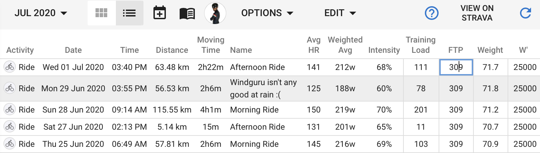Click the add calendar entry icon
Viewport: 540px width, 153px height.
(x=159, y=13)
